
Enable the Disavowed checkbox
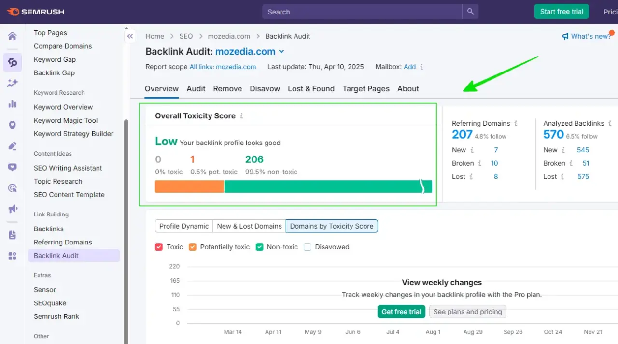(x=308, y=247)
